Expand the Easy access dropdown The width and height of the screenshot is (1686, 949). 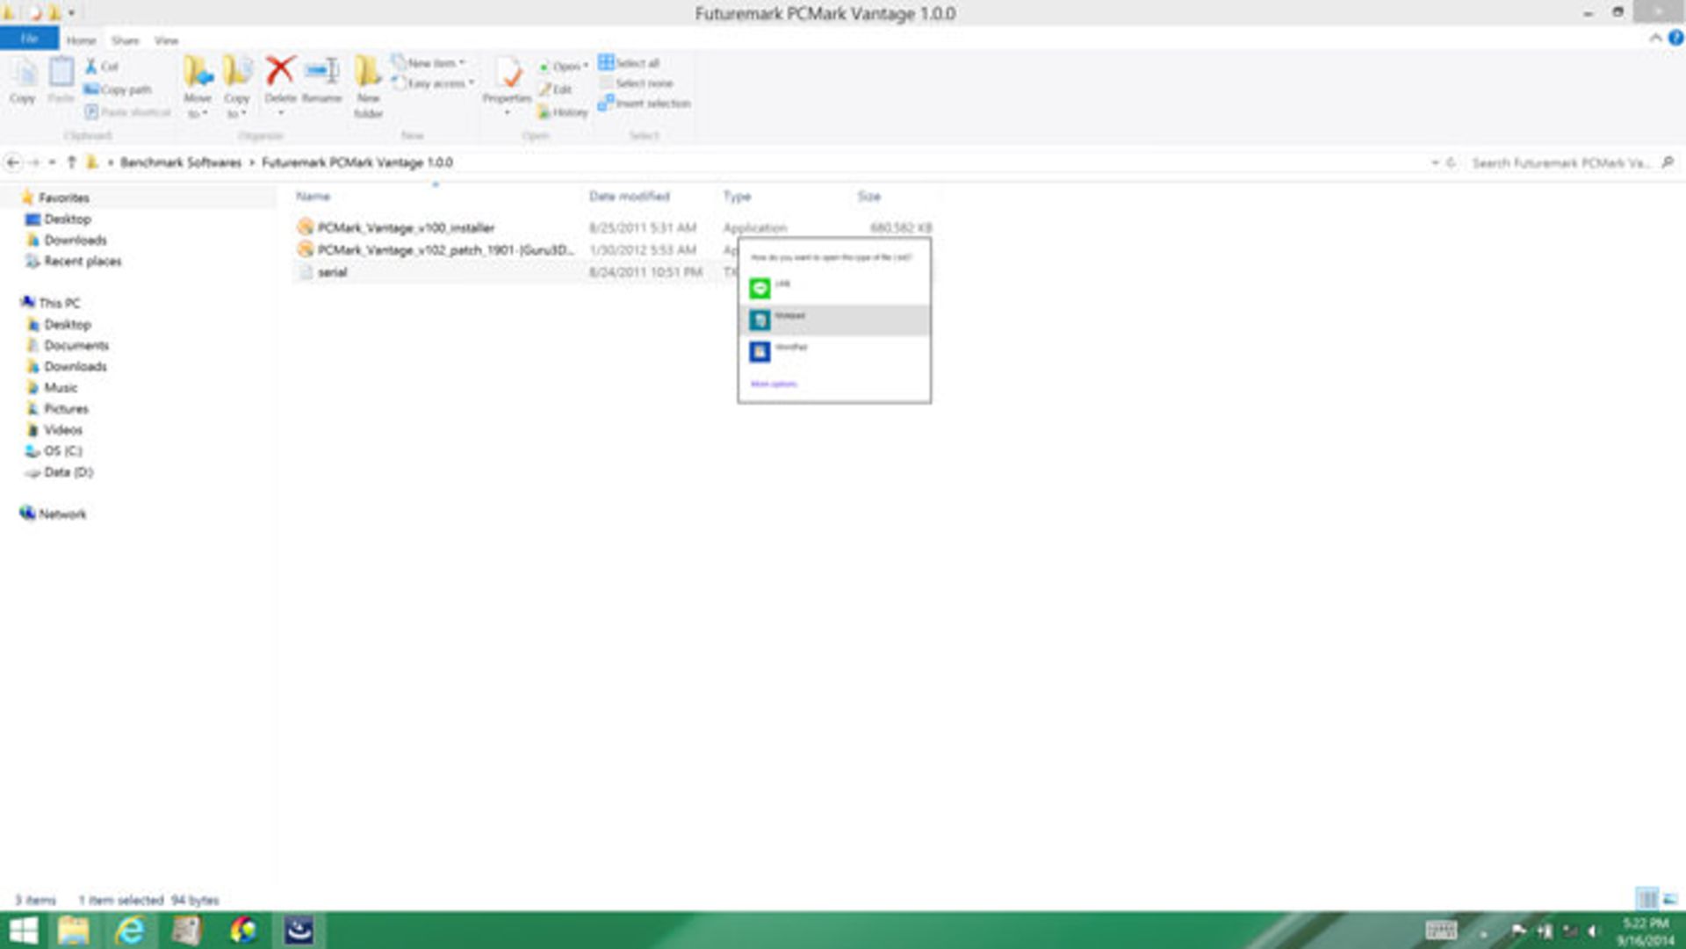[x=436, y=83]
